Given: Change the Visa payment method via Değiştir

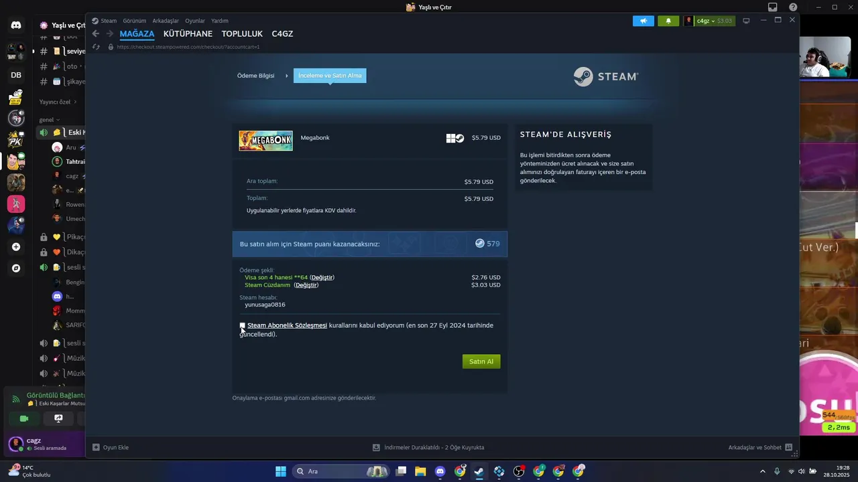Looking at the screenshot, I should (322, 277).
